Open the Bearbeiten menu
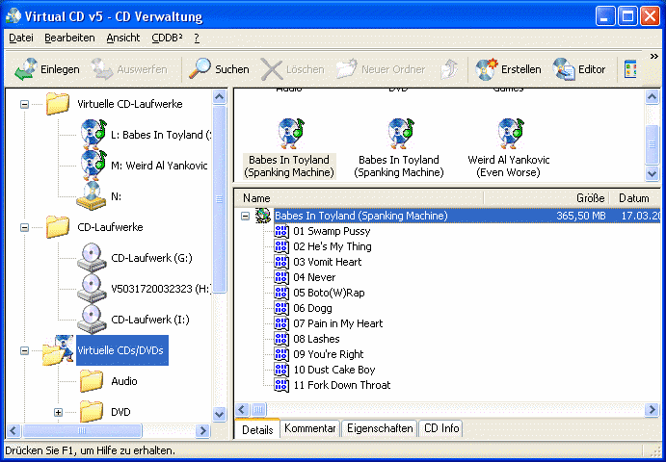The width and height of the screenshot is (666, 462). point(69,38)
